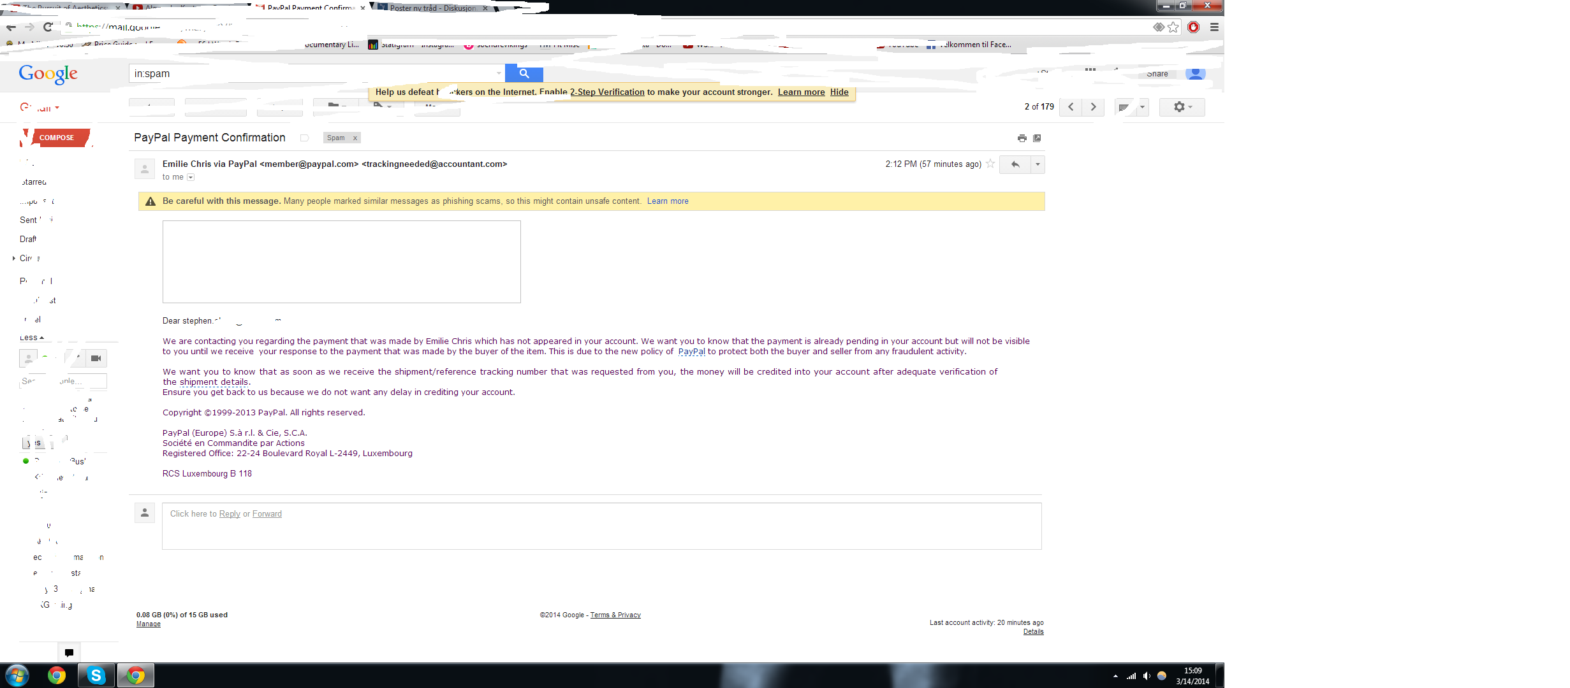The width and height of the screenshot is (1570, 688).
Task: Hide the 2-Step Verification banner
Action: point(839,92)
